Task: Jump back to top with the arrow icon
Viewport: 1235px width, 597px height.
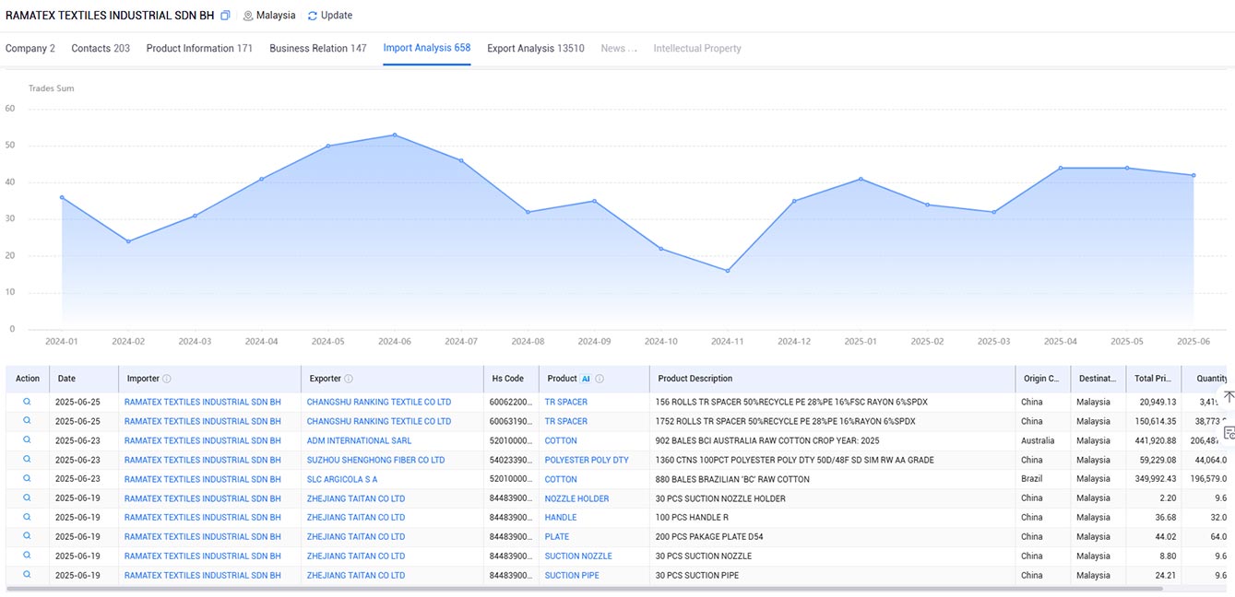Action: [1229, 397]
